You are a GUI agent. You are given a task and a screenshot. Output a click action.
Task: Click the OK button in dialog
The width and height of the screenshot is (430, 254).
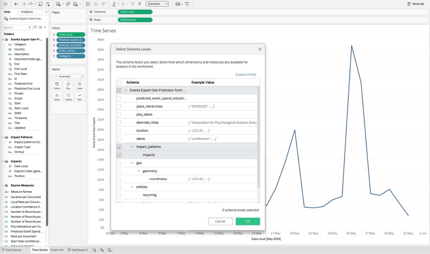[x=248, y=222]
